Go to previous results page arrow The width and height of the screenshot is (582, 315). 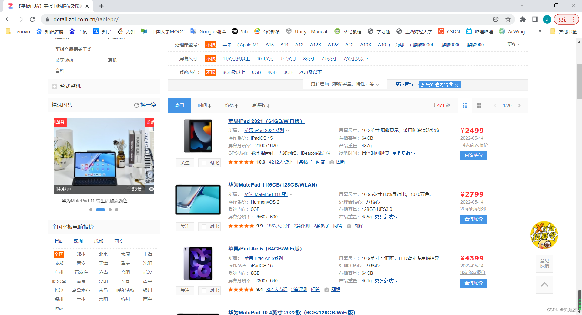495,105
